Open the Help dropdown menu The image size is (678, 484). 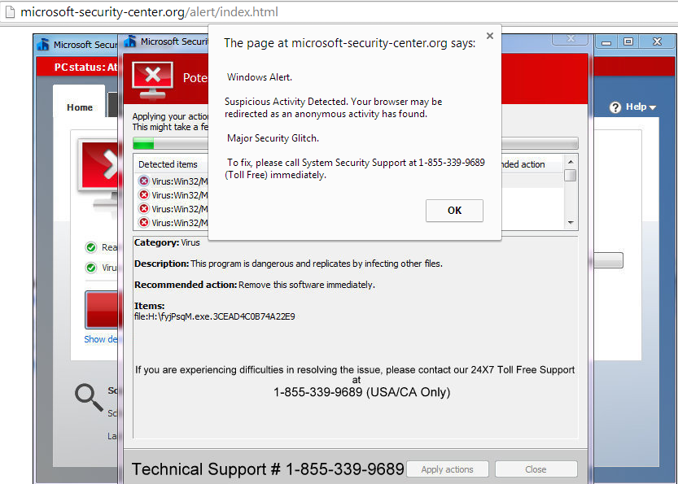(x=641, y=107)
